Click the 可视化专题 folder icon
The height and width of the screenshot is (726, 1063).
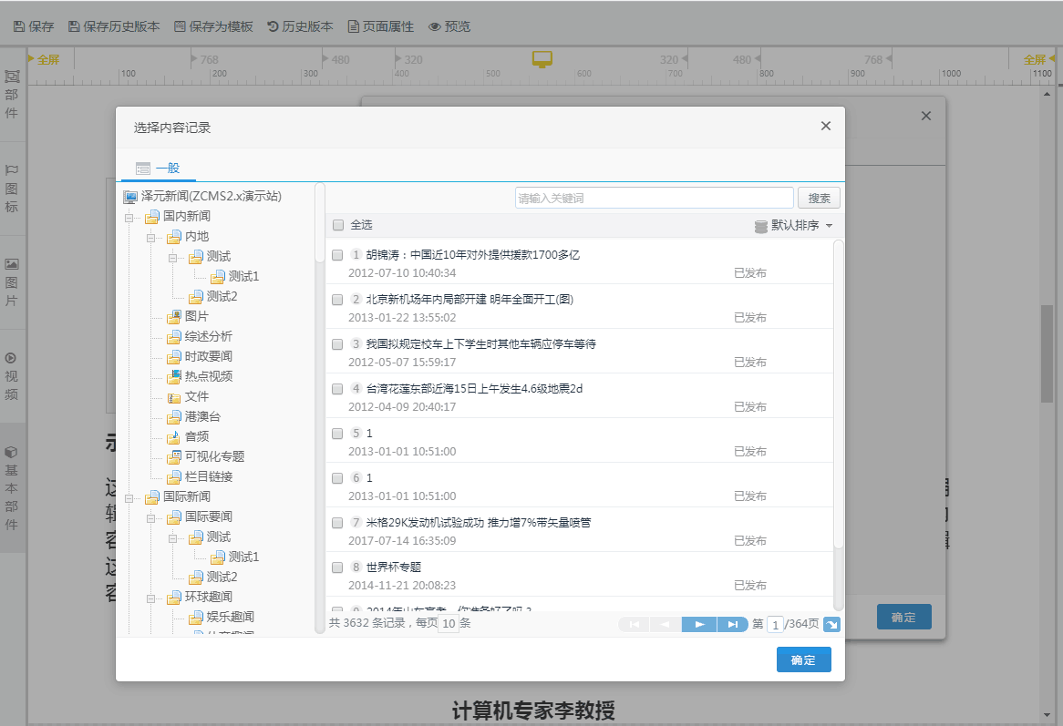(174, 456)
